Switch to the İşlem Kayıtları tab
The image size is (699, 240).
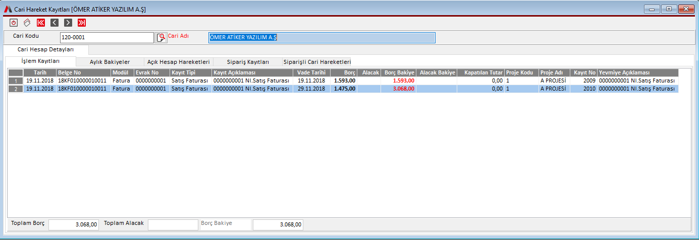(x=41, y=61)
